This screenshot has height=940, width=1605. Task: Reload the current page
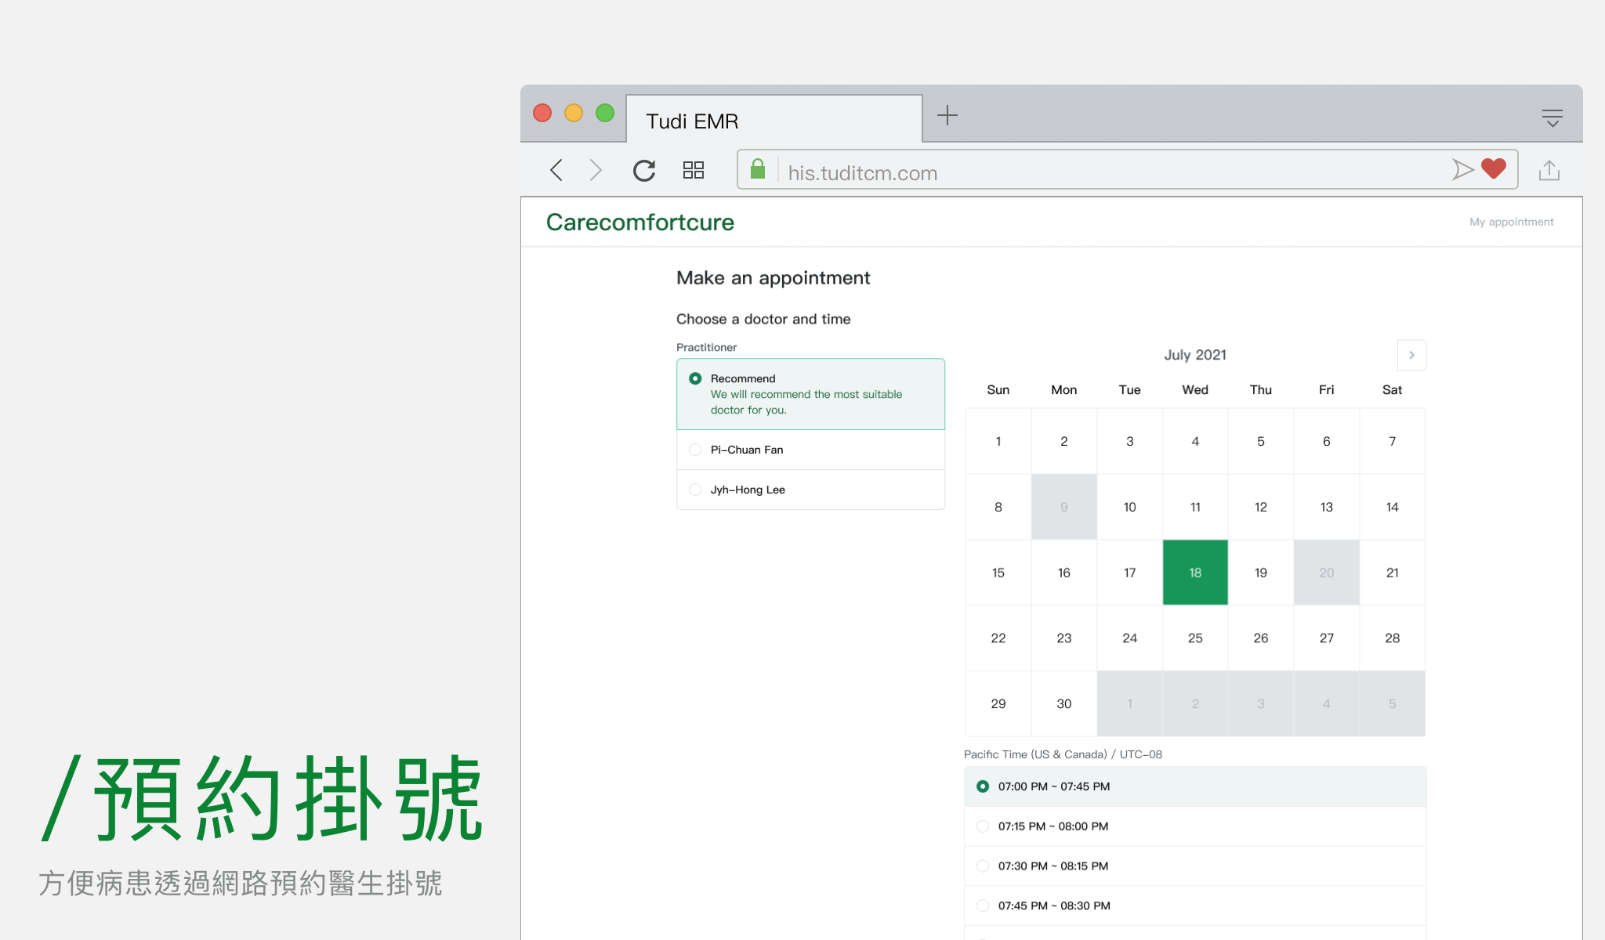coord(644,170)
